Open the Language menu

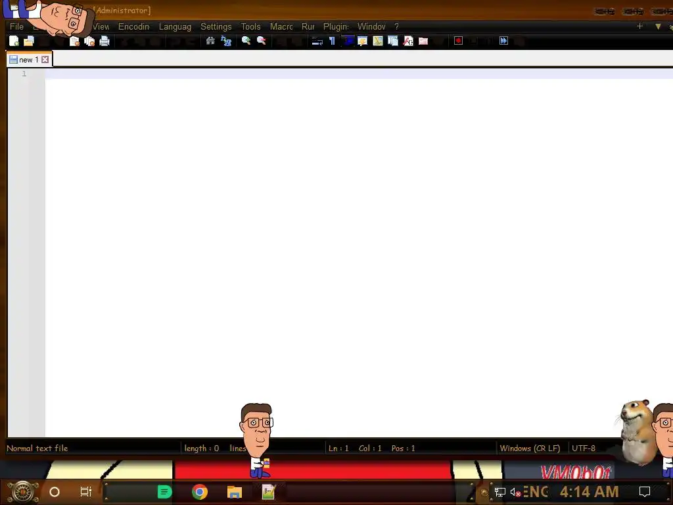[175, 26]
